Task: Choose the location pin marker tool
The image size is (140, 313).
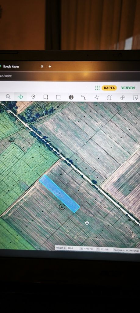Action: pyautogui.click(x=33, y=97)
